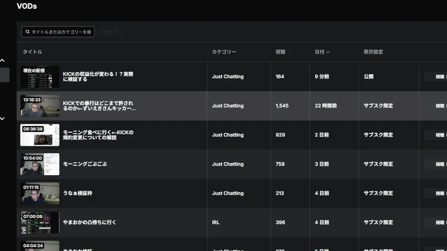Screen dimensions: 447x251
Task: Open VOD titled KICKでの暴行はどこまで許される
Action: (x=99, y=106)
